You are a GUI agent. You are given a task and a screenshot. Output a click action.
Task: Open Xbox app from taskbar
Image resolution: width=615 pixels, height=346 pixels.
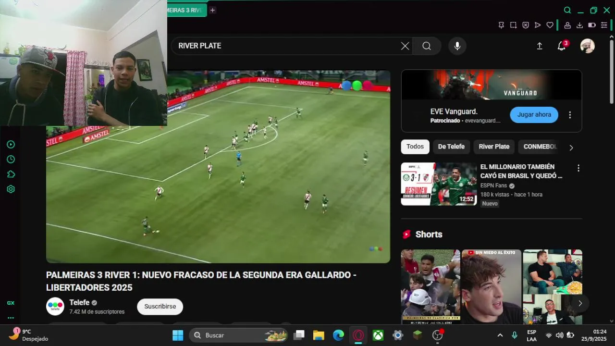[x=378, y=335]
